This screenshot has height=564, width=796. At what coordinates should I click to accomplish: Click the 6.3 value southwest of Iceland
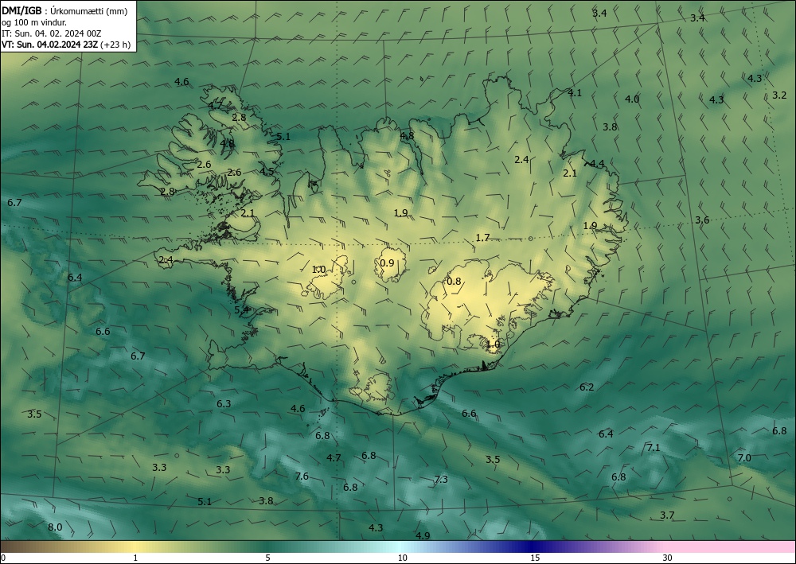click(x=224, y=404)
